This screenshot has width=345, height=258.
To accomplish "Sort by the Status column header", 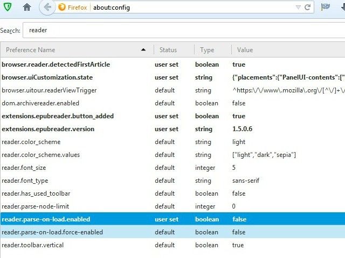I will tap(168, 50).
